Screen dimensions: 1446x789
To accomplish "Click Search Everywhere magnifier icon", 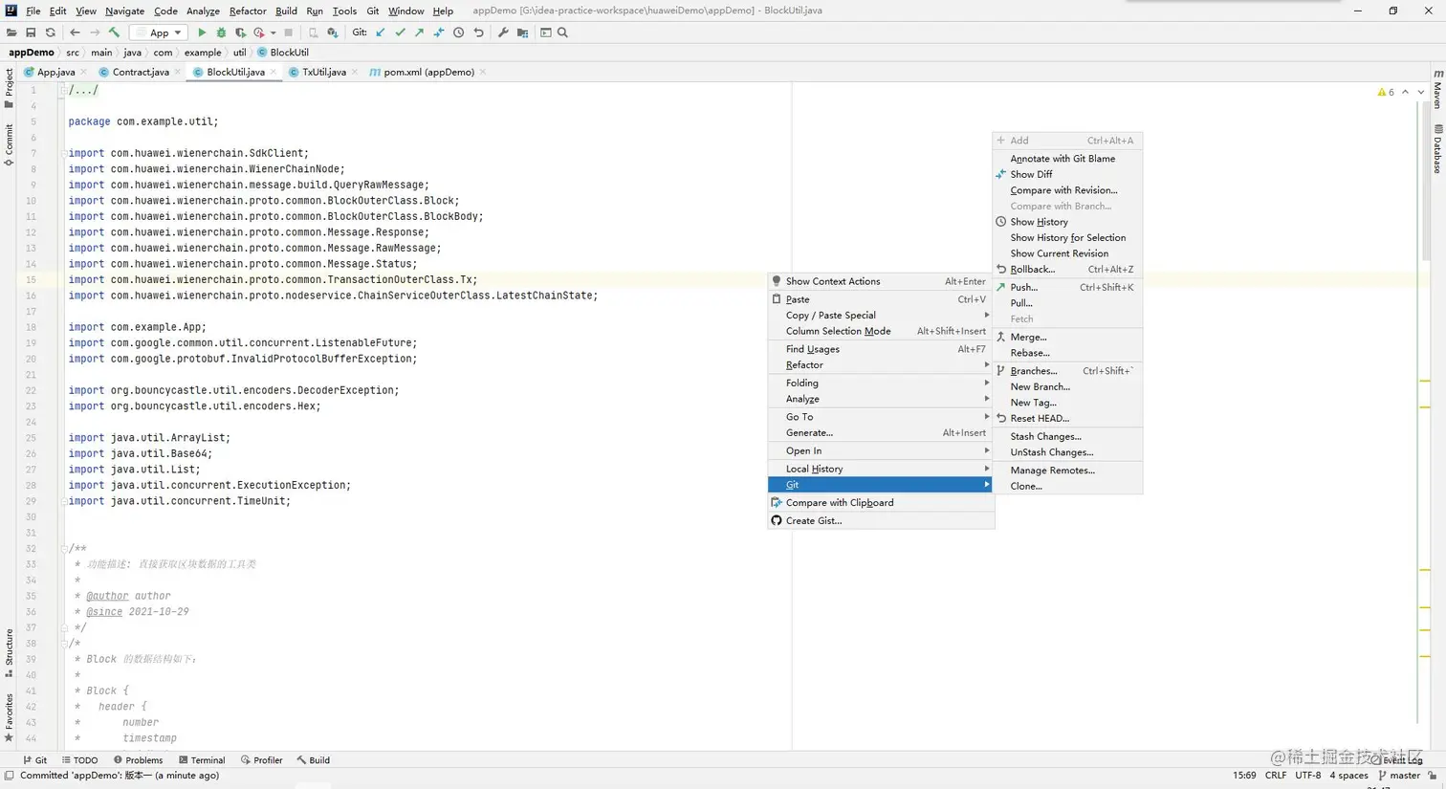I will (562, 33).
